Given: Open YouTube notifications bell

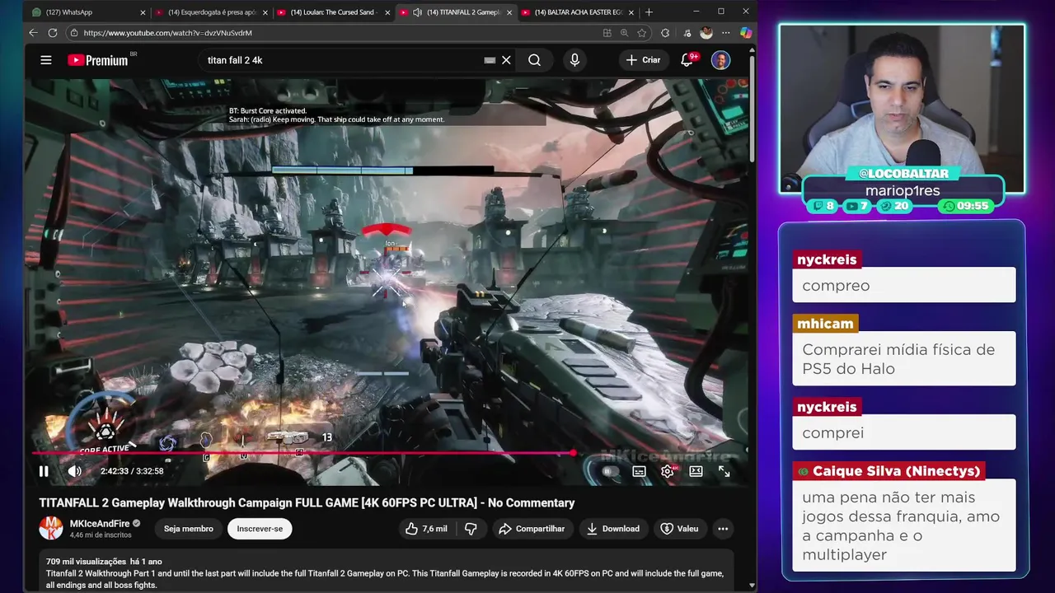Looking at the screenshot, I should click(687, 60).
